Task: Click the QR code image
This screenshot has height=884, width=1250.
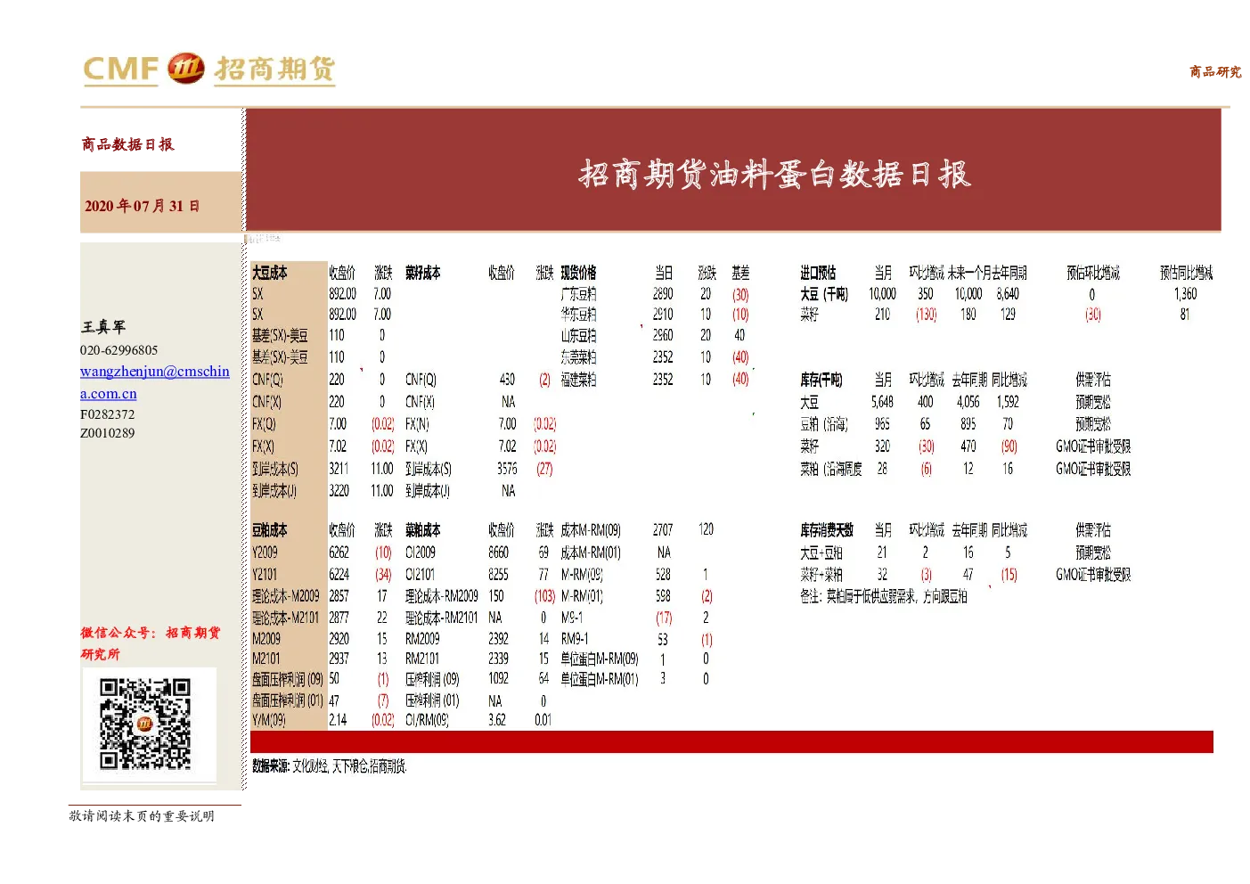Action: pos(145,724)
